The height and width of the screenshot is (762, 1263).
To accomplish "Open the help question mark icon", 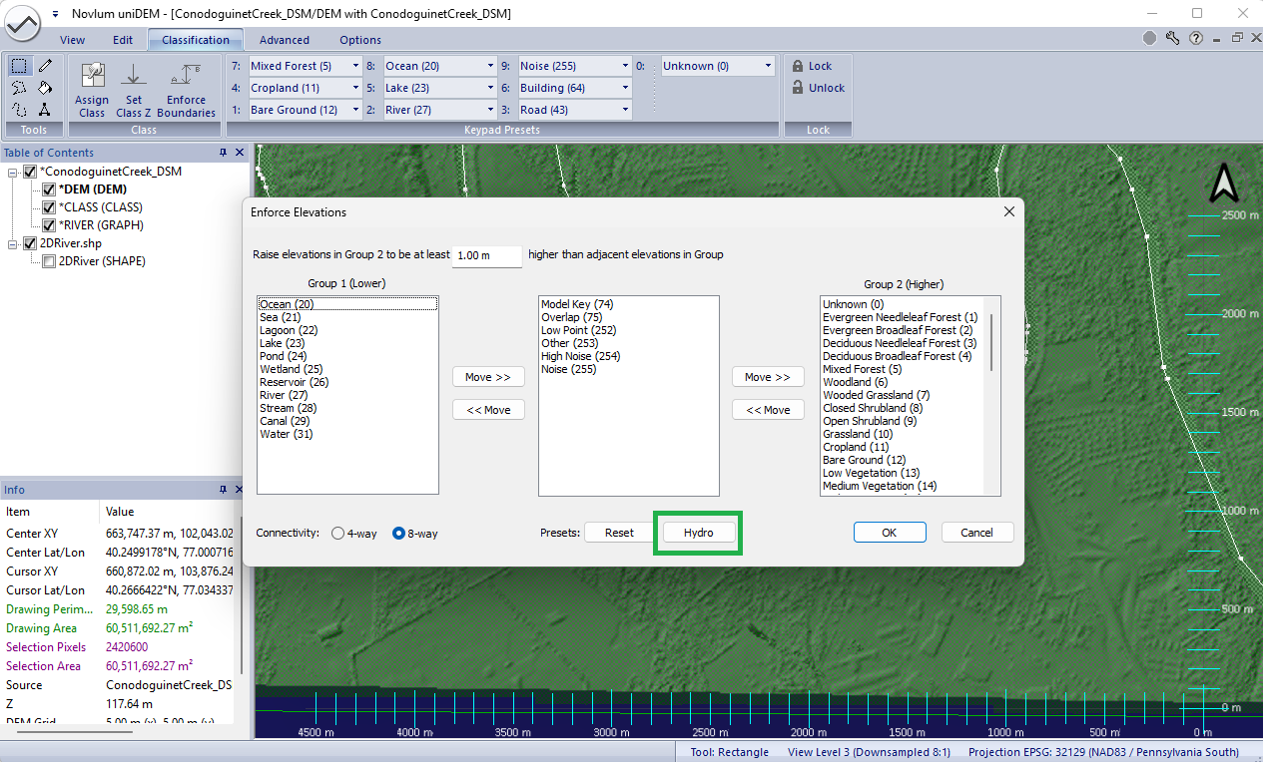I will (1196, 38).
